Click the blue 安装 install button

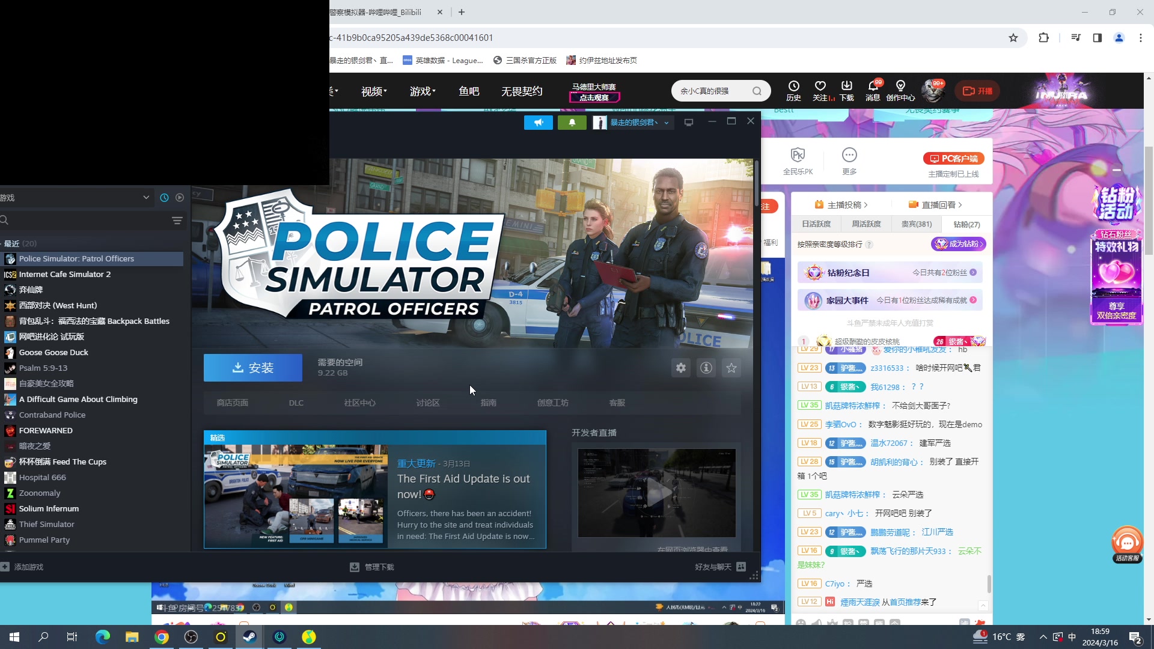point(252,368)
